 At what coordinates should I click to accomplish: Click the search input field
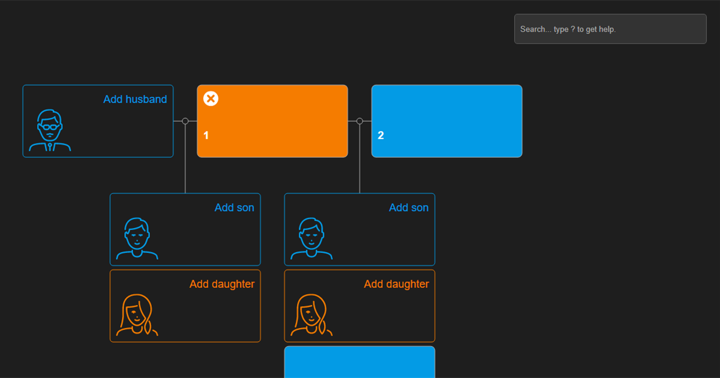[610, 28]
